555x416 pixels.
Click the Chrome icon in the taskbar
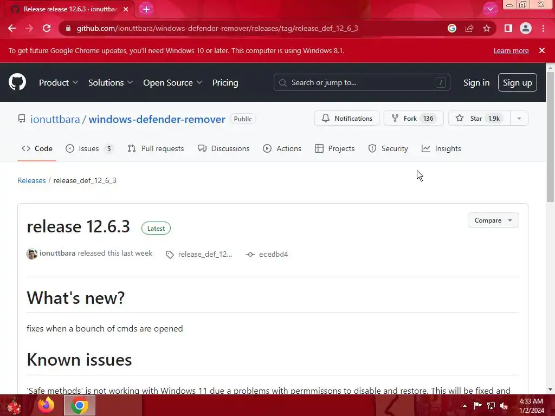point(80,405)
